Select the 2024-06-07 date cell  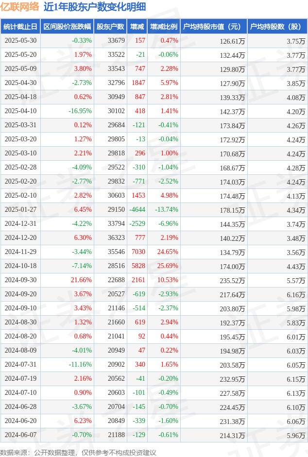click(21, 435)
